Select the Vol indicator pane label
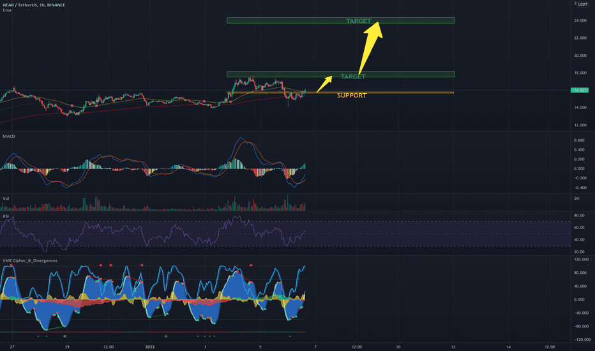Viewport: 595px width, 351px height. pyautogui.click(x=6, y=198)
